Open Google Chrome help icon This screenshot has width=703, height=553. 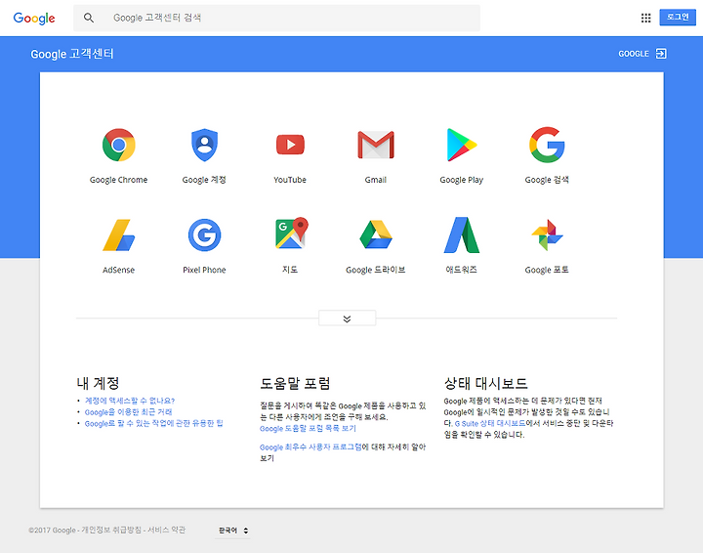(x=118, y=145)
